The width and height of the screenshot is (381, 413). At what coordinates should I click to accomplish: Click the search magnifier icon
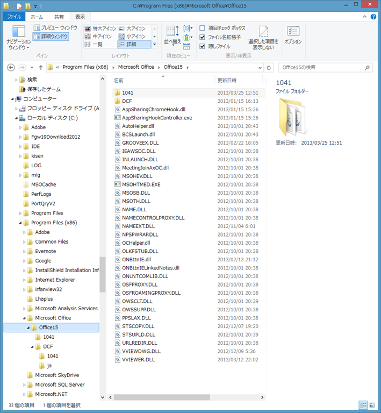(x=368, y=67)
